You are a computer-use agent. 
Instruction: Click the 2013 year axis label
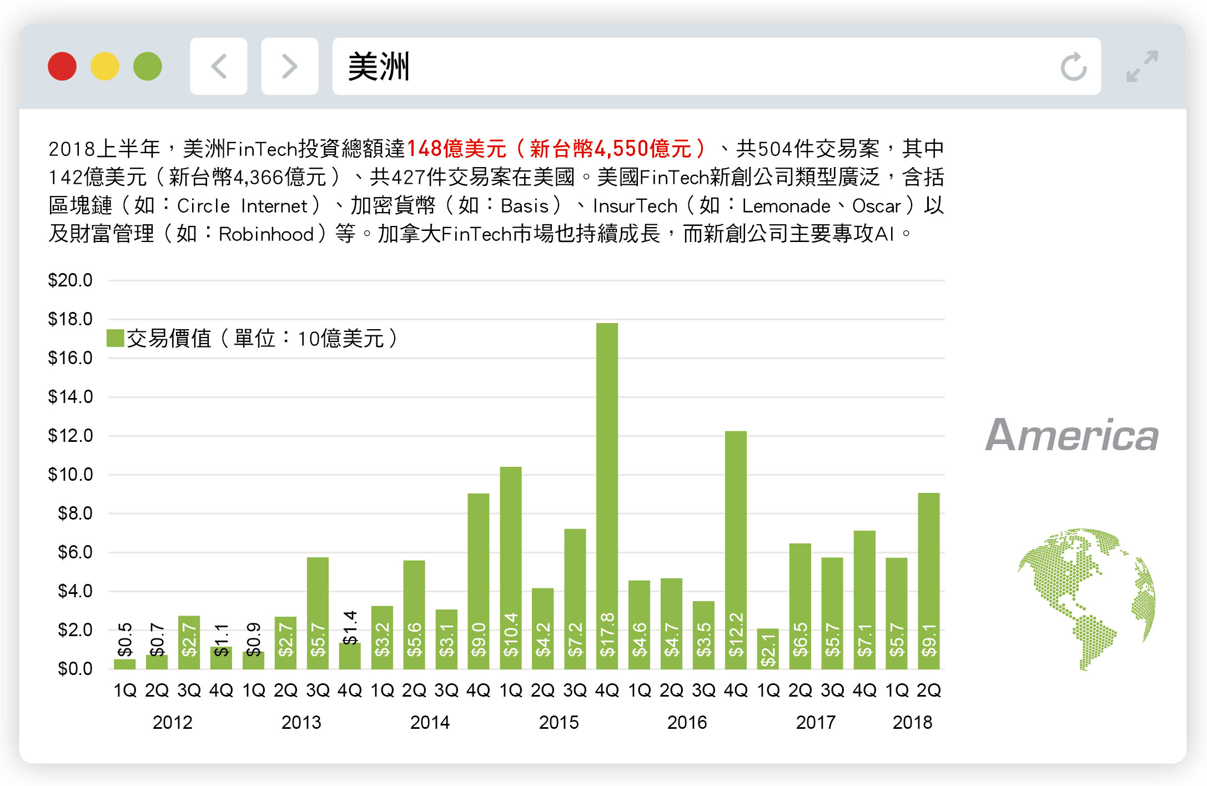tap(301, 722)
